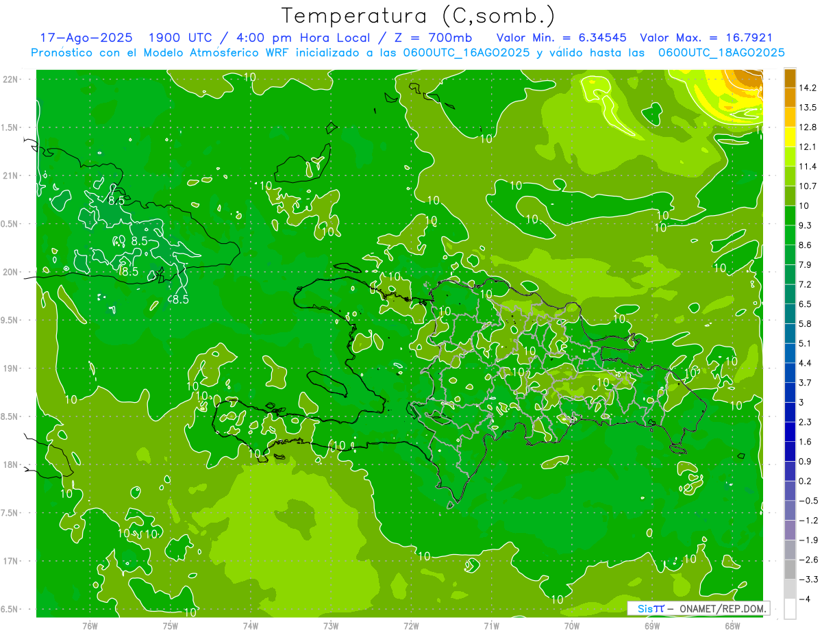Click the "5.1" legend value
Screen dimensions: 822x635
pos(805,343)
